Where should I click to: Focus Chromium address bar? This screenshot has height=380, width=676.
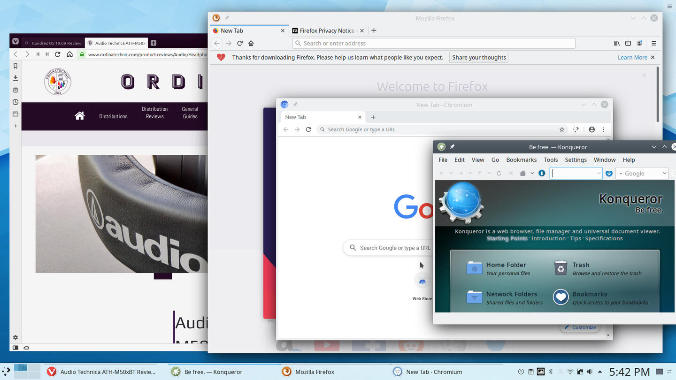442,129
